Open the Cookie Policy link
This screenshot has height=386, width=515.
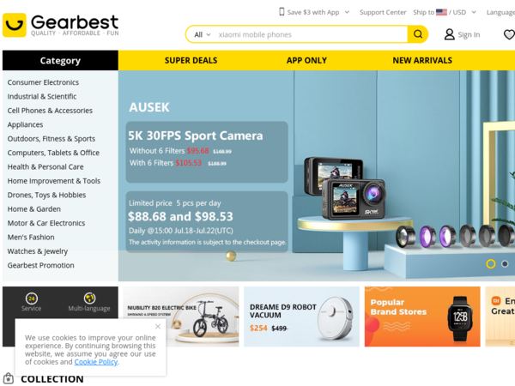(x=96, y=362)
